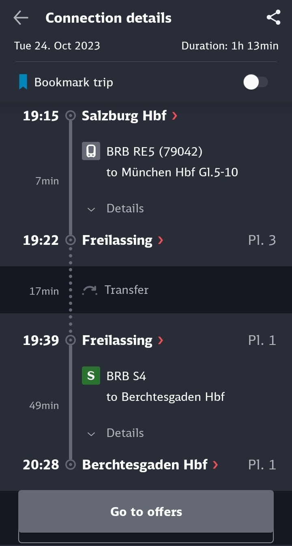Image resolution: width=292 pixels, height=546 pixels.
Task: Enable the Bookmark trip switch
Action: pos(255,82)
